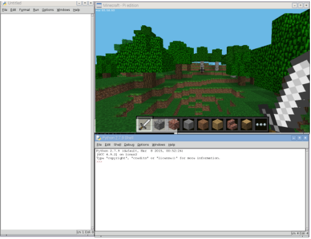The height and width of the screenshot is (239, 311).
Task: Open Debug menu in the Python Shell
Action: 129,144
